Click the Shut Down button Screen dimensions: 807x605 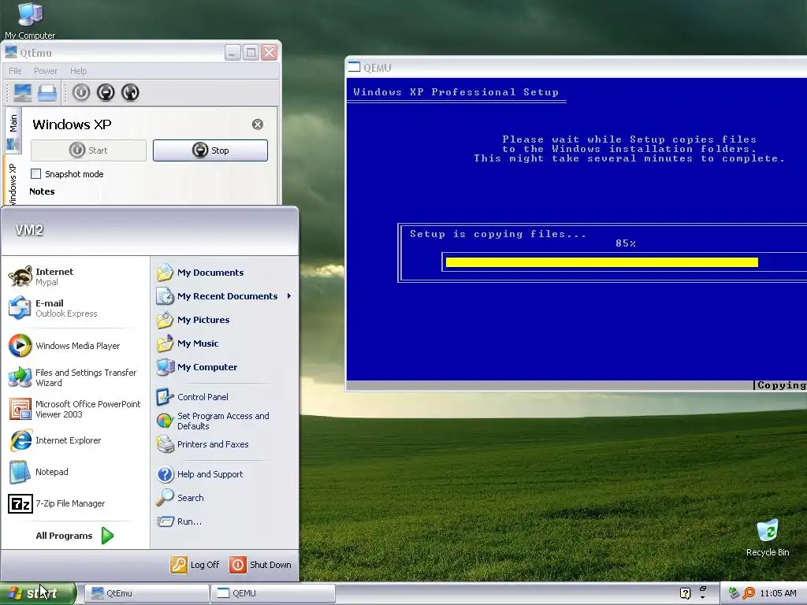pyautogui.click(x=260, y=565)
